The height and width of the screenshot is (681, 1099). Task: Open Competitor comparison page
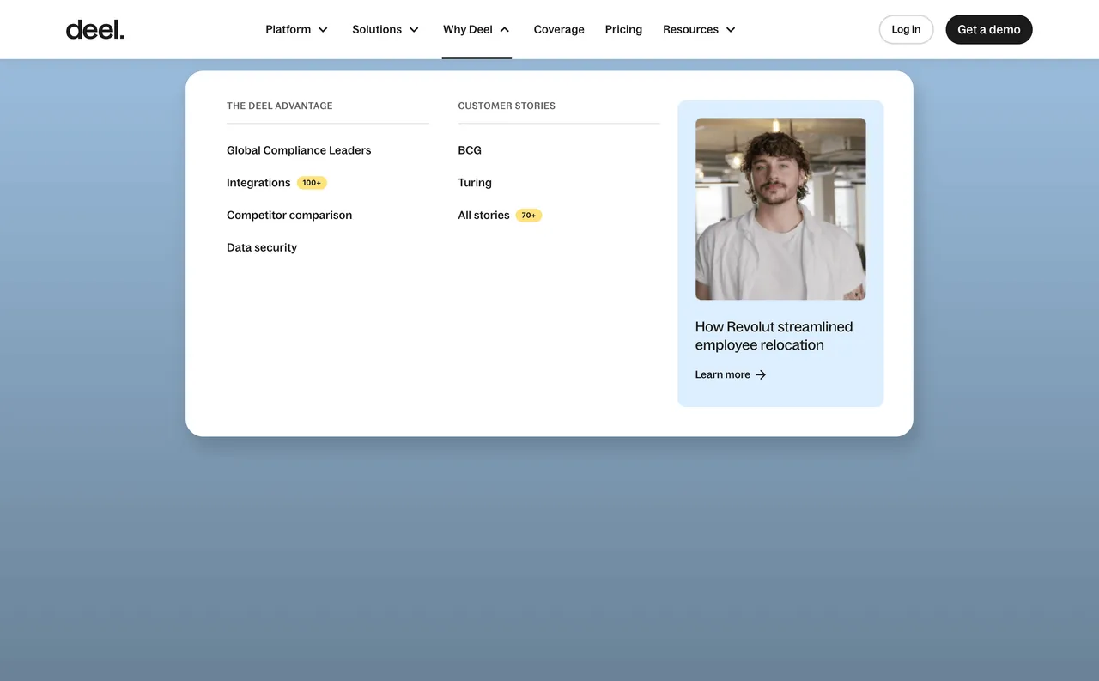[x=289, y=216]
